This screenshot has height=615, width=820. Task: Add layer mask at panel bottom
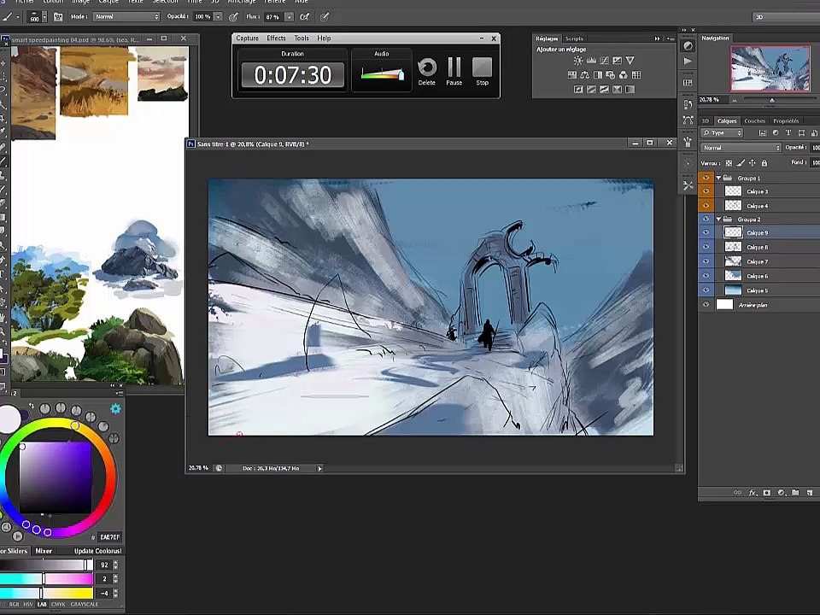pos(767,493)
